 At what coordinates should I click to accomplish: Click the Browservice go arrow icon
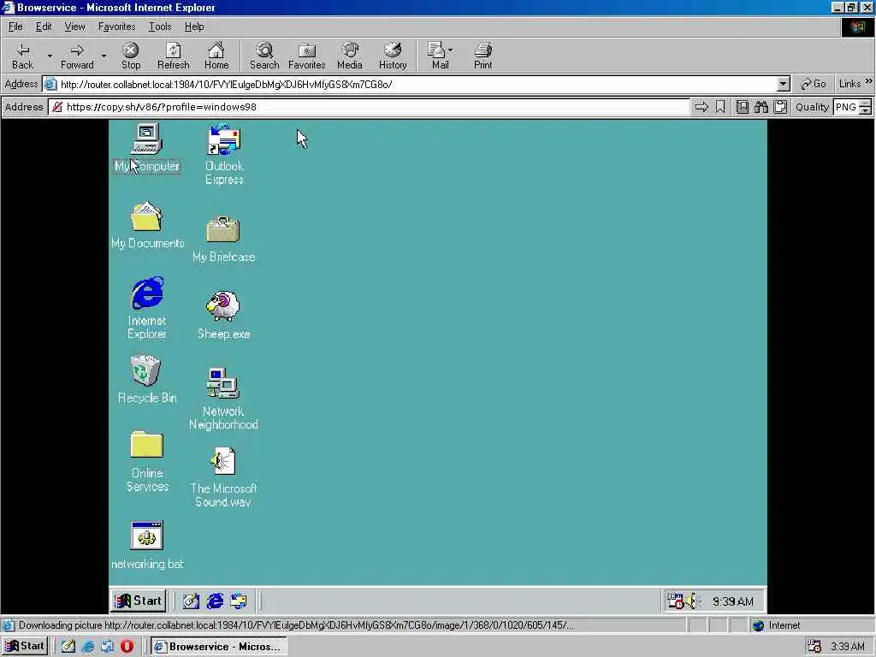[701, 107]
